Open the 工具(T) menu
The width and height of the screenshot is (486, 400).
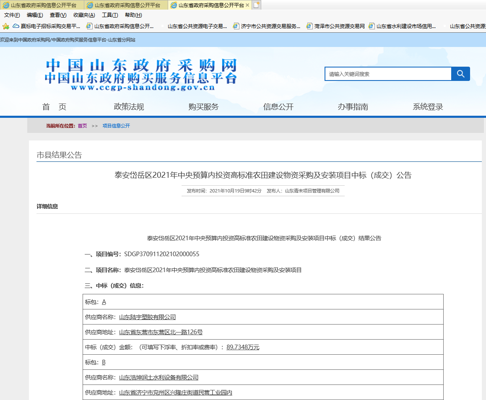(108, 15)
